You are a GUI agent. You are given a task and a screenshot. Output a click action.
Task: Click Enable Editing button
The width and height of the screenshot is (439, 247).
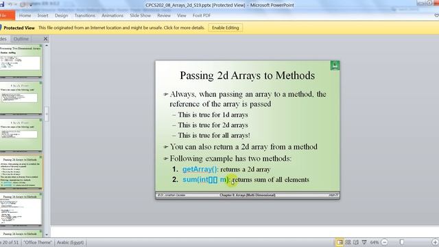(226, 27)
